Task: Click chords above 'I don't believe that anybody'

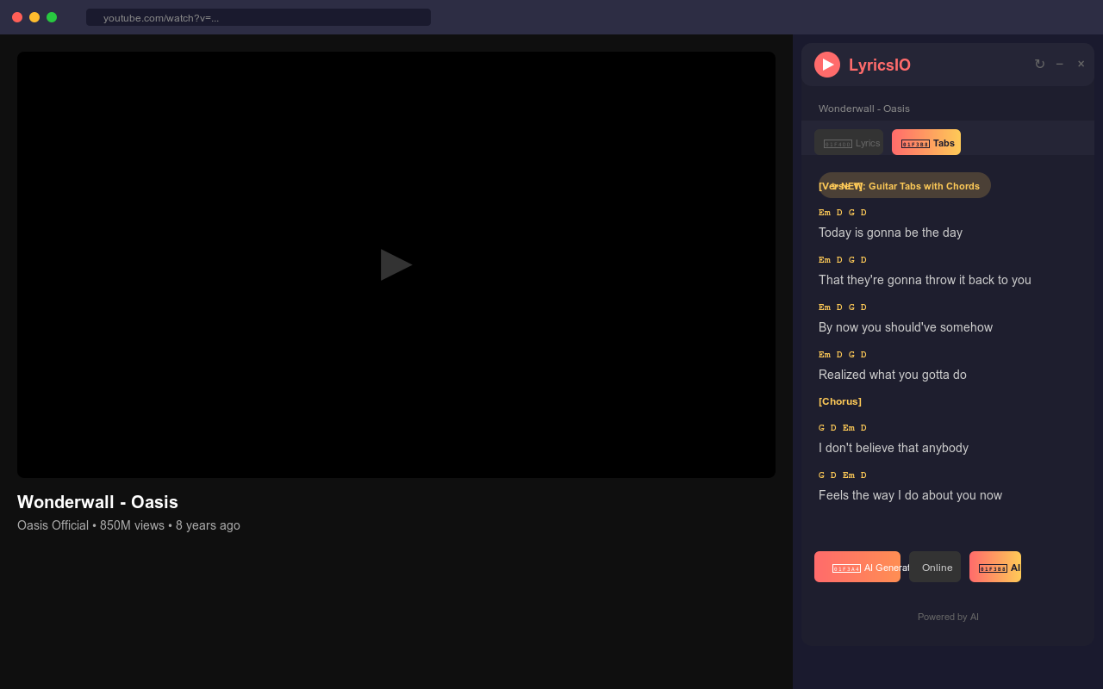Action: tap(843, 428)
